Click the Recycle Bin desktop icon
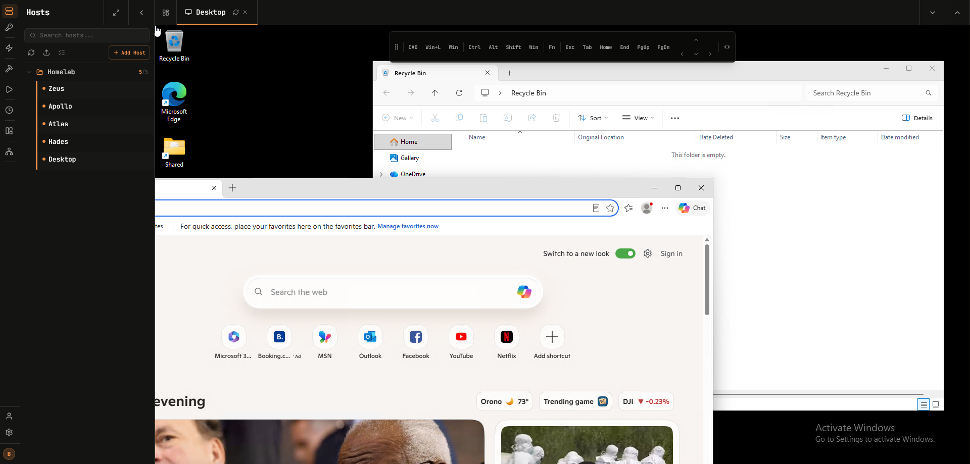 point(174,46)
